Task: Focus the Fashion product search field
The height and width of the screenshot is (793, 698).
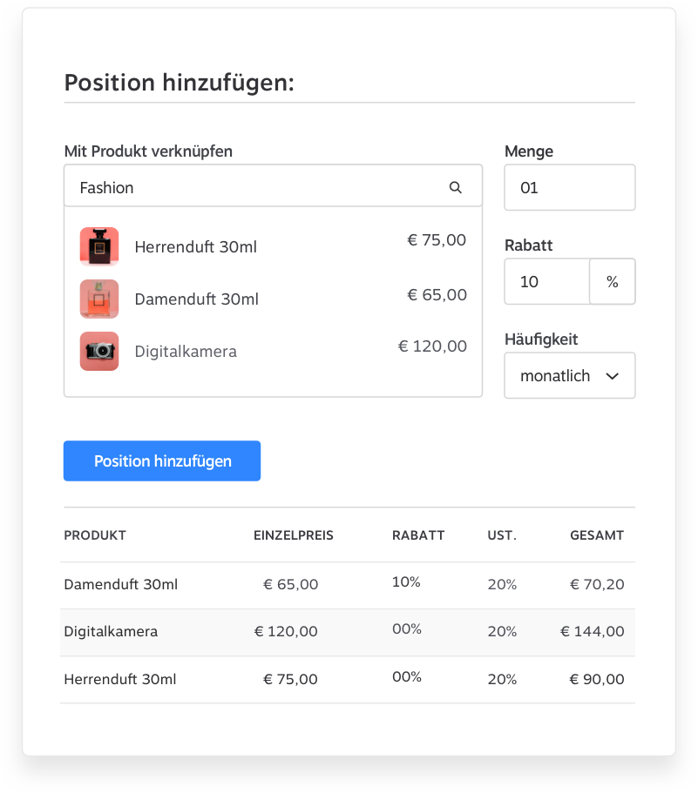Action: click(x=261, y=187)
